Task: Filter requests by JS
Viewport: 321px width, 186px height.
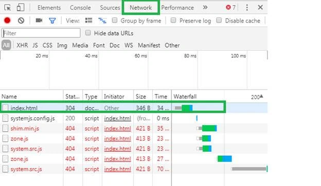Action: (x=35, y=45)
